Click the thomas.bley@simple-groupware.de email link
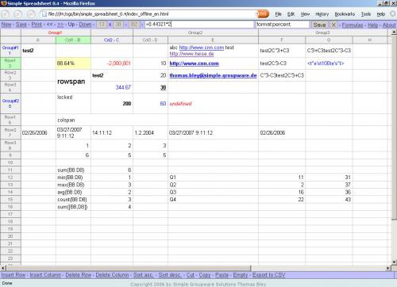Screen dimensions: 397x287 213,75
